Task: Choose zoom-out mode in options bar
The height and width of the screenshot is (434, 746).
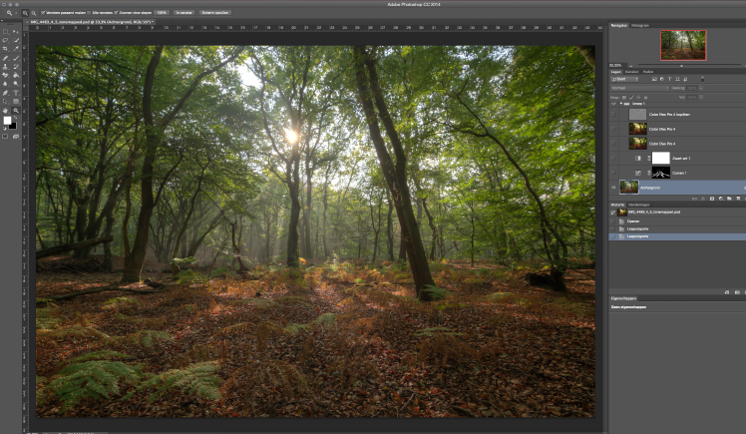Action: (34, 13)
